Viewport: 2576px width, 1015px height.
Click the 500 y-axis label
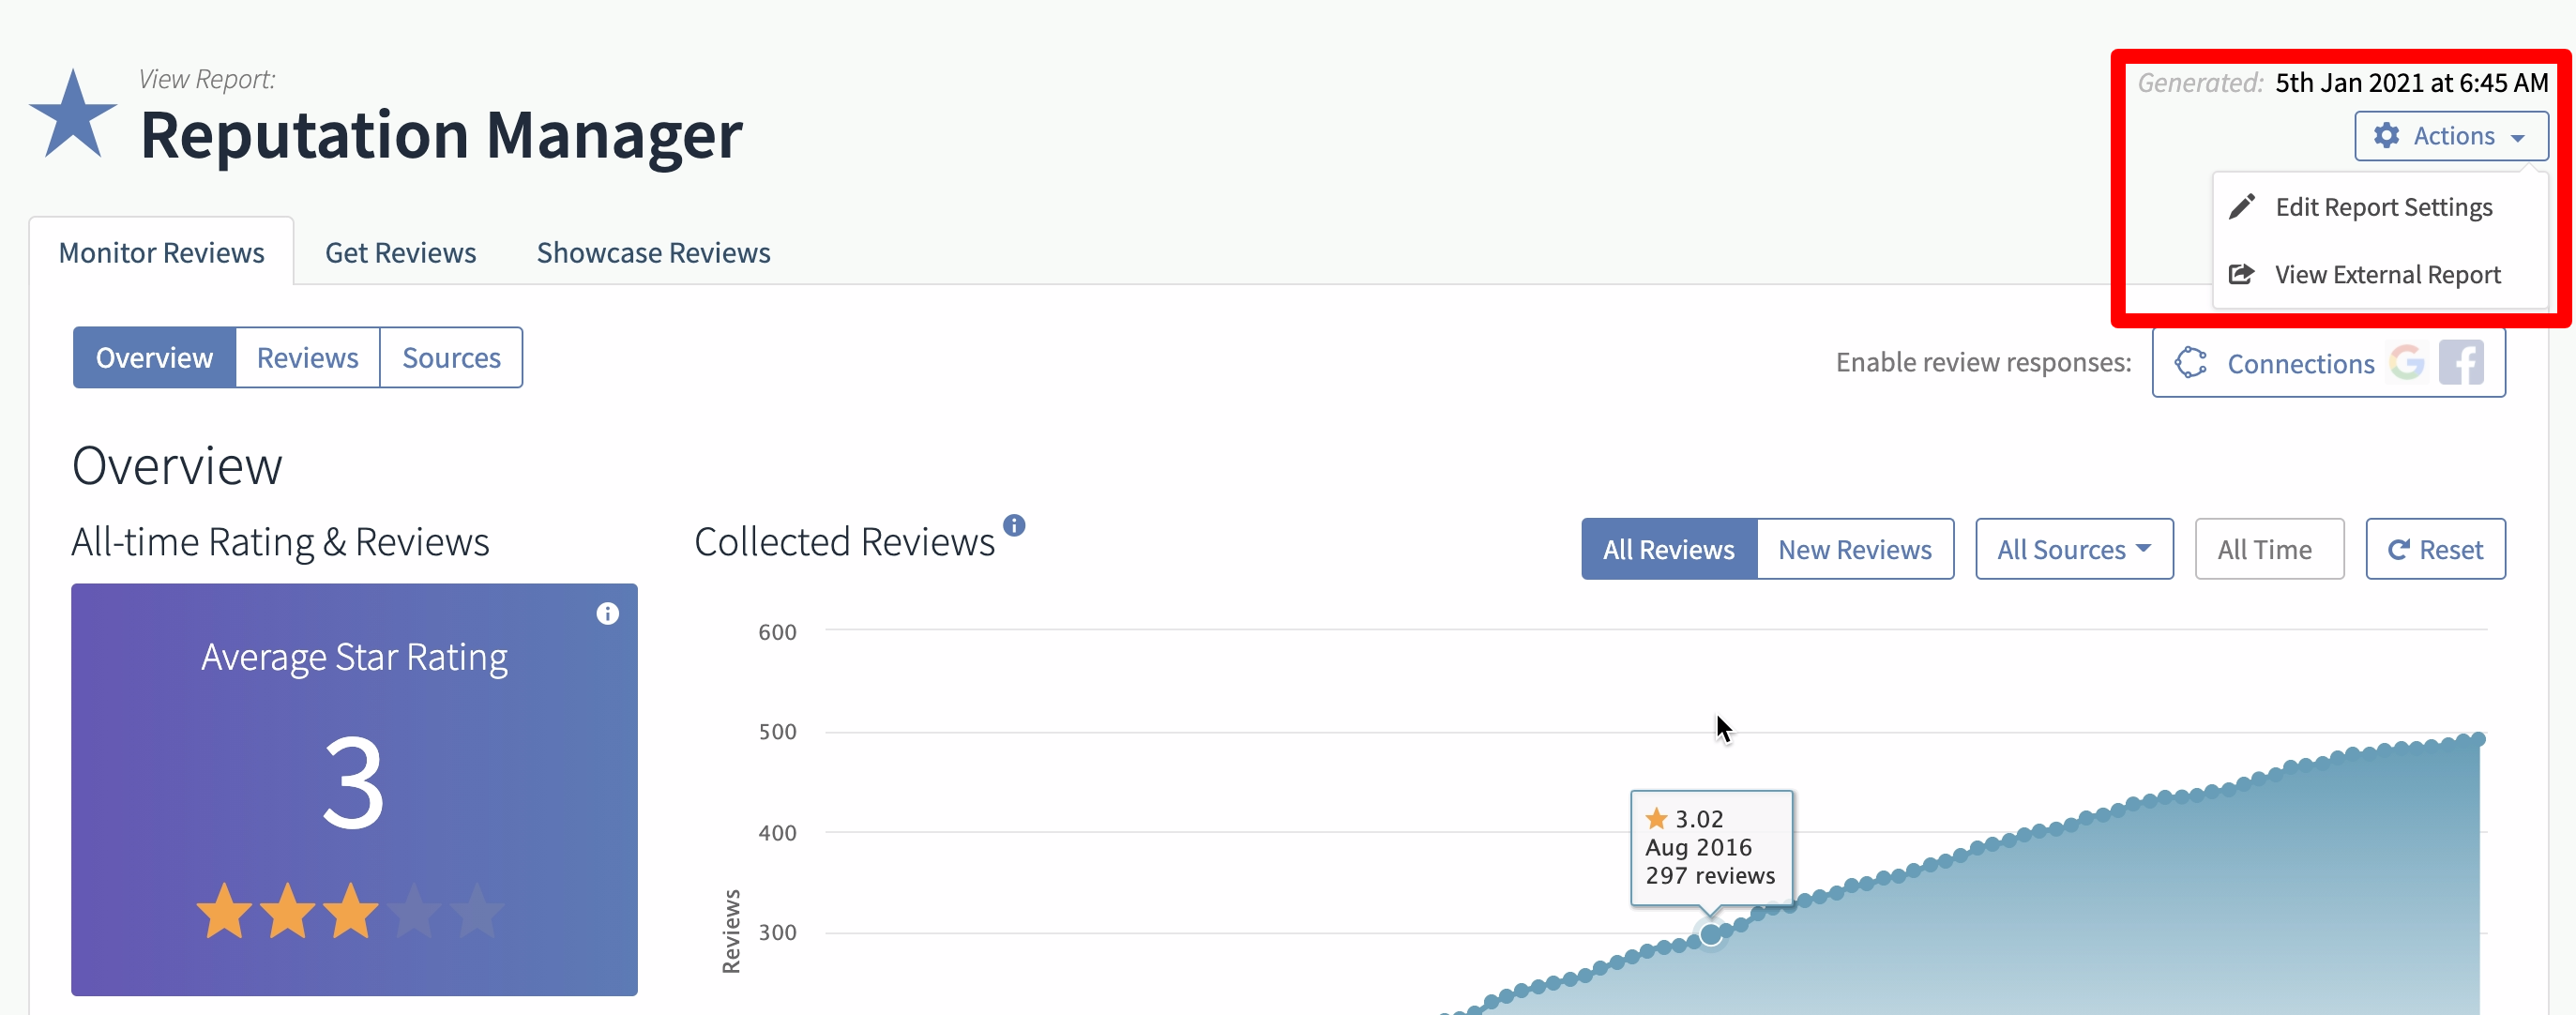point(777,731)
